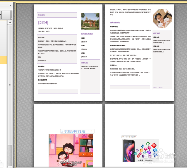The image size is (187, 168).
Task: Close the left side pane
Action: pyautogui.click(x=10, y=5)
